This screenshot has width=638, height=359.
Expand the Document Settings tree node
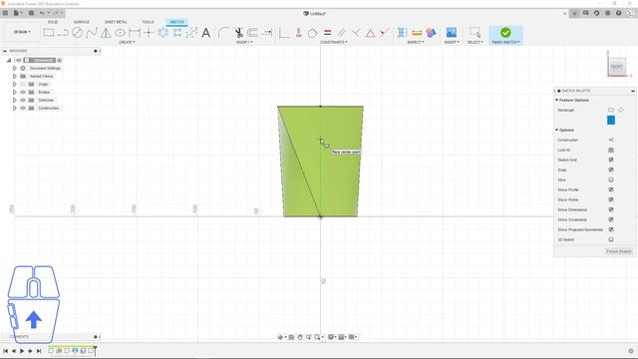pyautogui.click(x=15, y=68)
